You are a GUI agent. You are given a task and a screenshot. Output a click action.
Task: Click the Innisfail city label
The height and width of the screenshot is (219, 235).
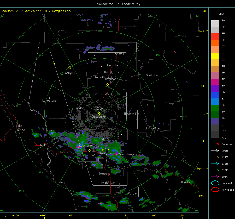tap(105, 94)
